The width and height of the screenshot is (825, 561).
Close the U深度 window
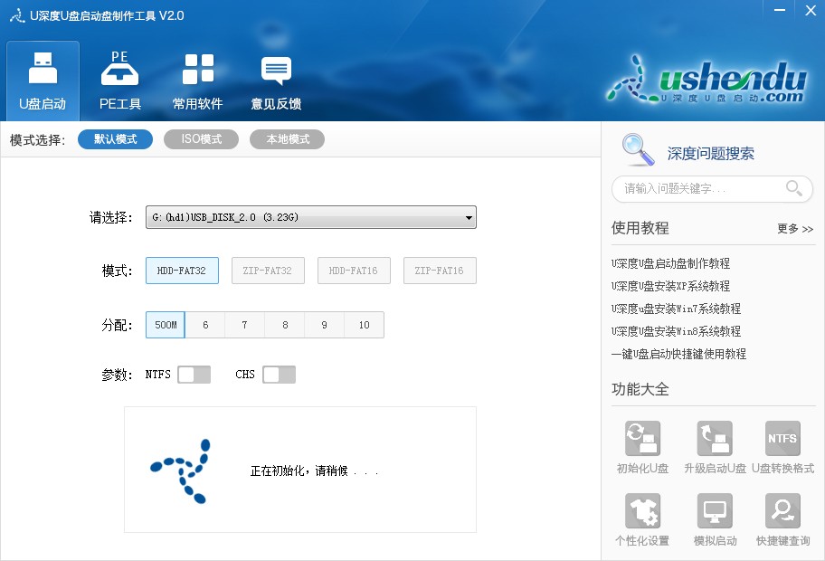point(811,10)
